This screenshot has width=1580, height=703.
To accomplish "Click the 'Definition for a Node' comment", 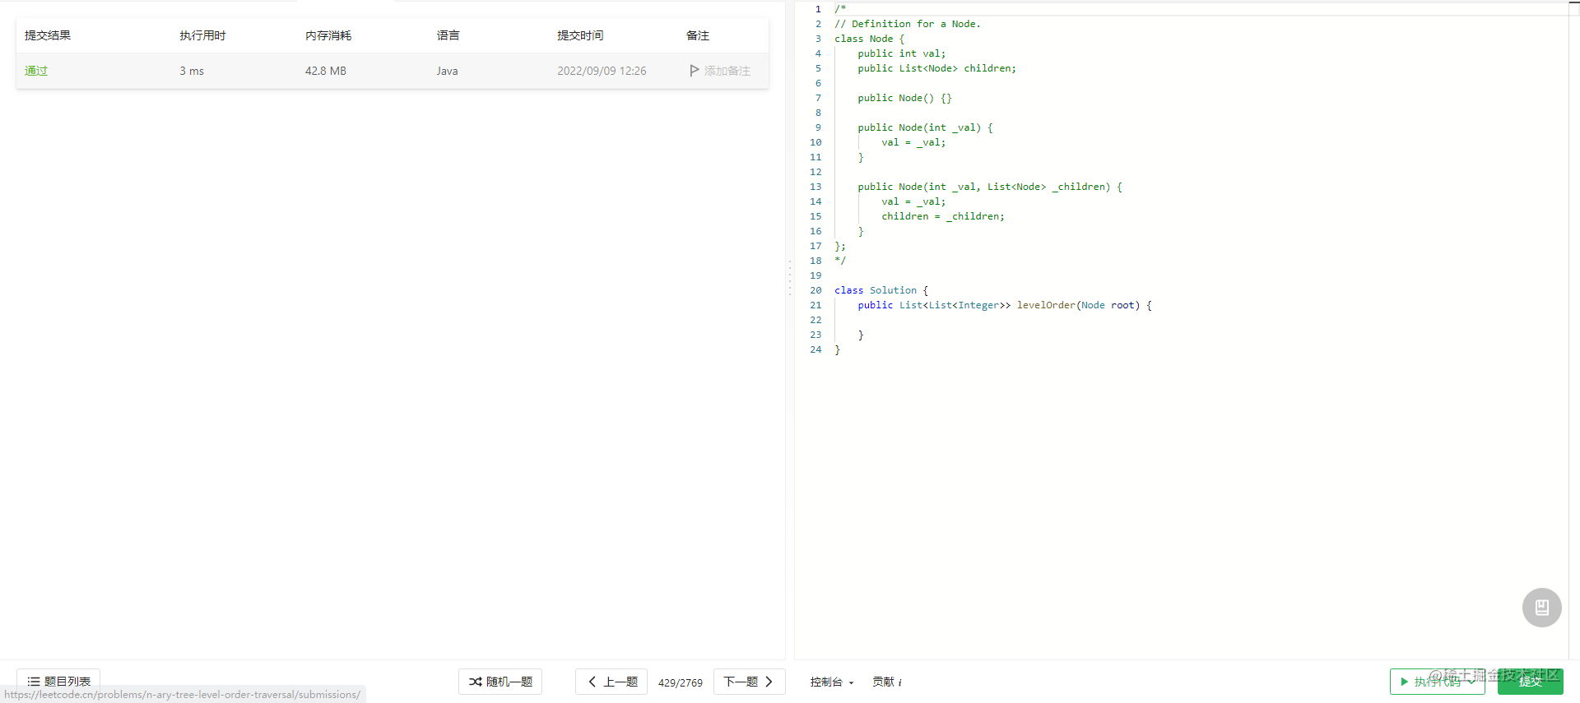I will click(x=908, y=24).
